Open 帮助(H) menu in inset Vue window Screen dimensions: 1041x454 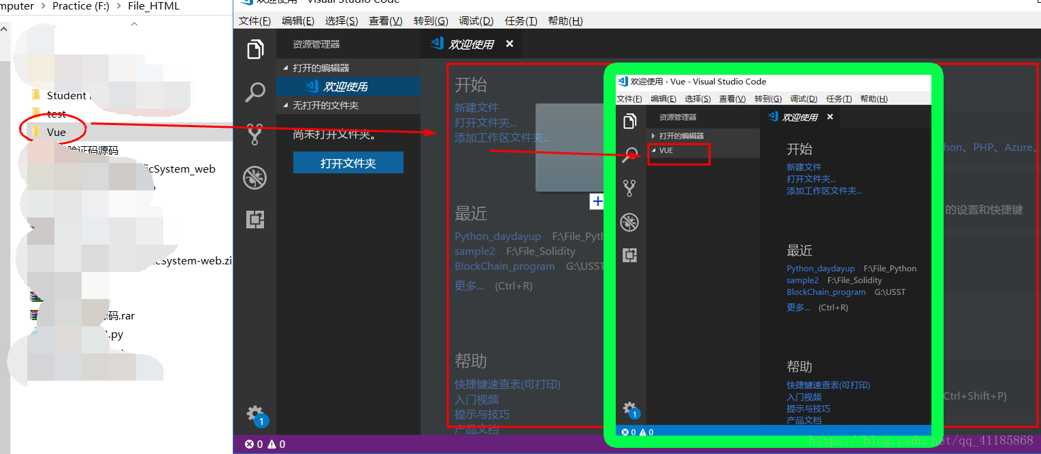click(x=874, y=99)
